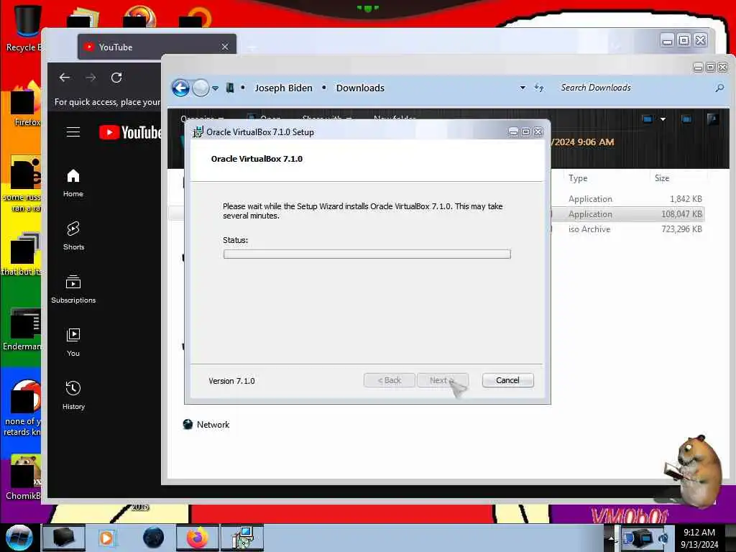The image size is (736, 552).
Task: Open Network in Explorer navigation pane
Action: coord(206,424)
